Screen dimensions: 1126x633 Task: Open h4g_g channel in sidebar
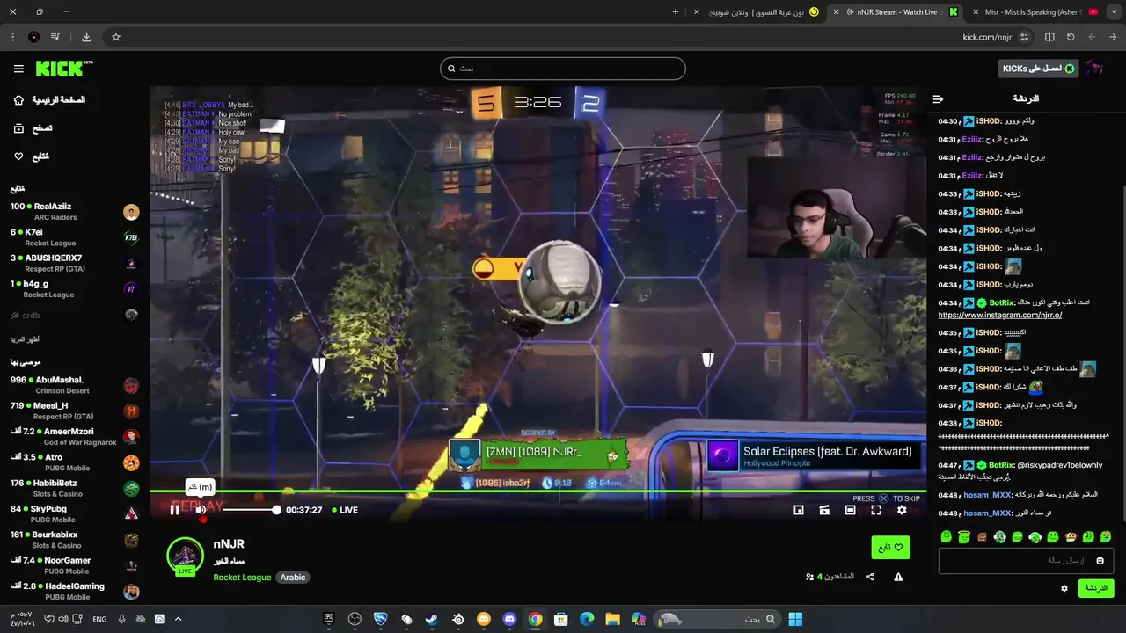pos(75,289)
